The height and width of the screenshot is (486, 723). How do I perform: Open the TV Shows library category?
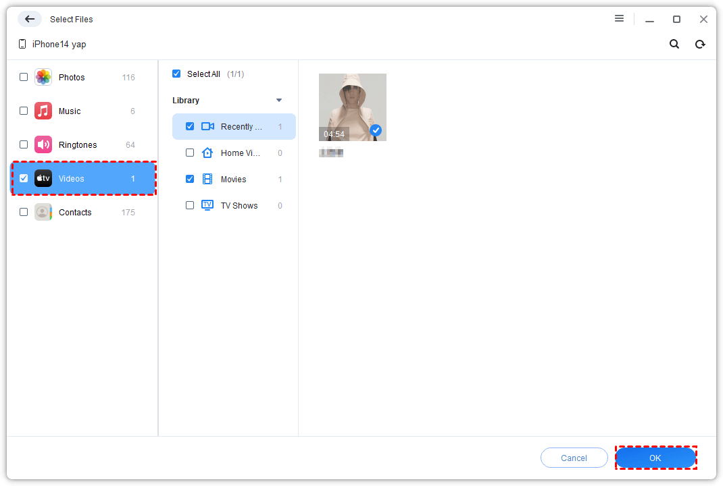pos(239,205)
